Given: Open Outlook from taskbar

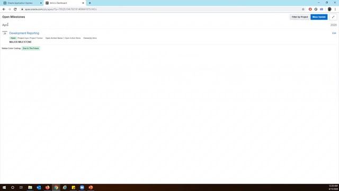Looking at the screenshot, I should 39,187.
